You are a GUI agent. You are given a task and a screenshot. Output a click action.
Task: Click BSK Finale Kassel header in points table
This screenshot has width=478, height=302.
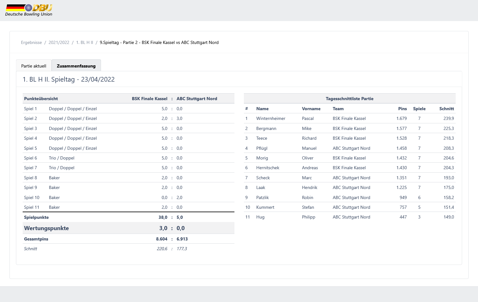(149, 99)
